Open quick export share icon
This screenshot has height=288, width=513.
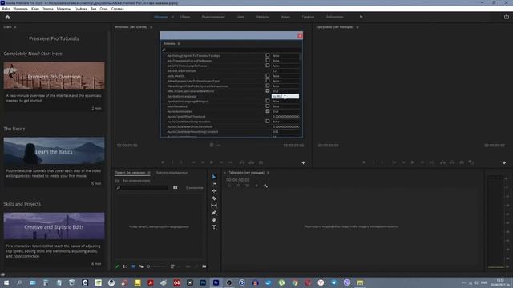pyautogui.click(x=507, y=17)
